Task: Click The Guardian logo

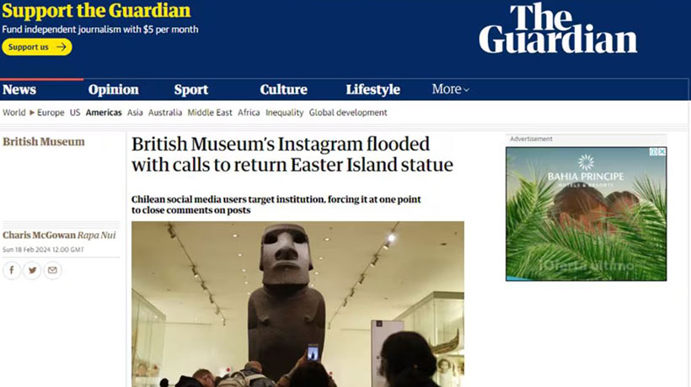Action: (558, 29)
